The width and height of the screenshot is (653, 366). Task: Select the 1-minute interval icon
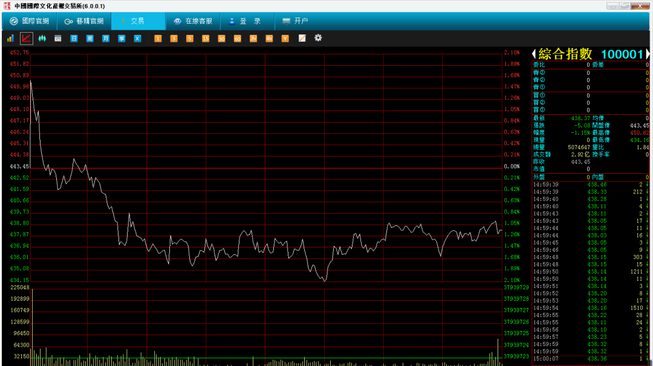point(158,38)
